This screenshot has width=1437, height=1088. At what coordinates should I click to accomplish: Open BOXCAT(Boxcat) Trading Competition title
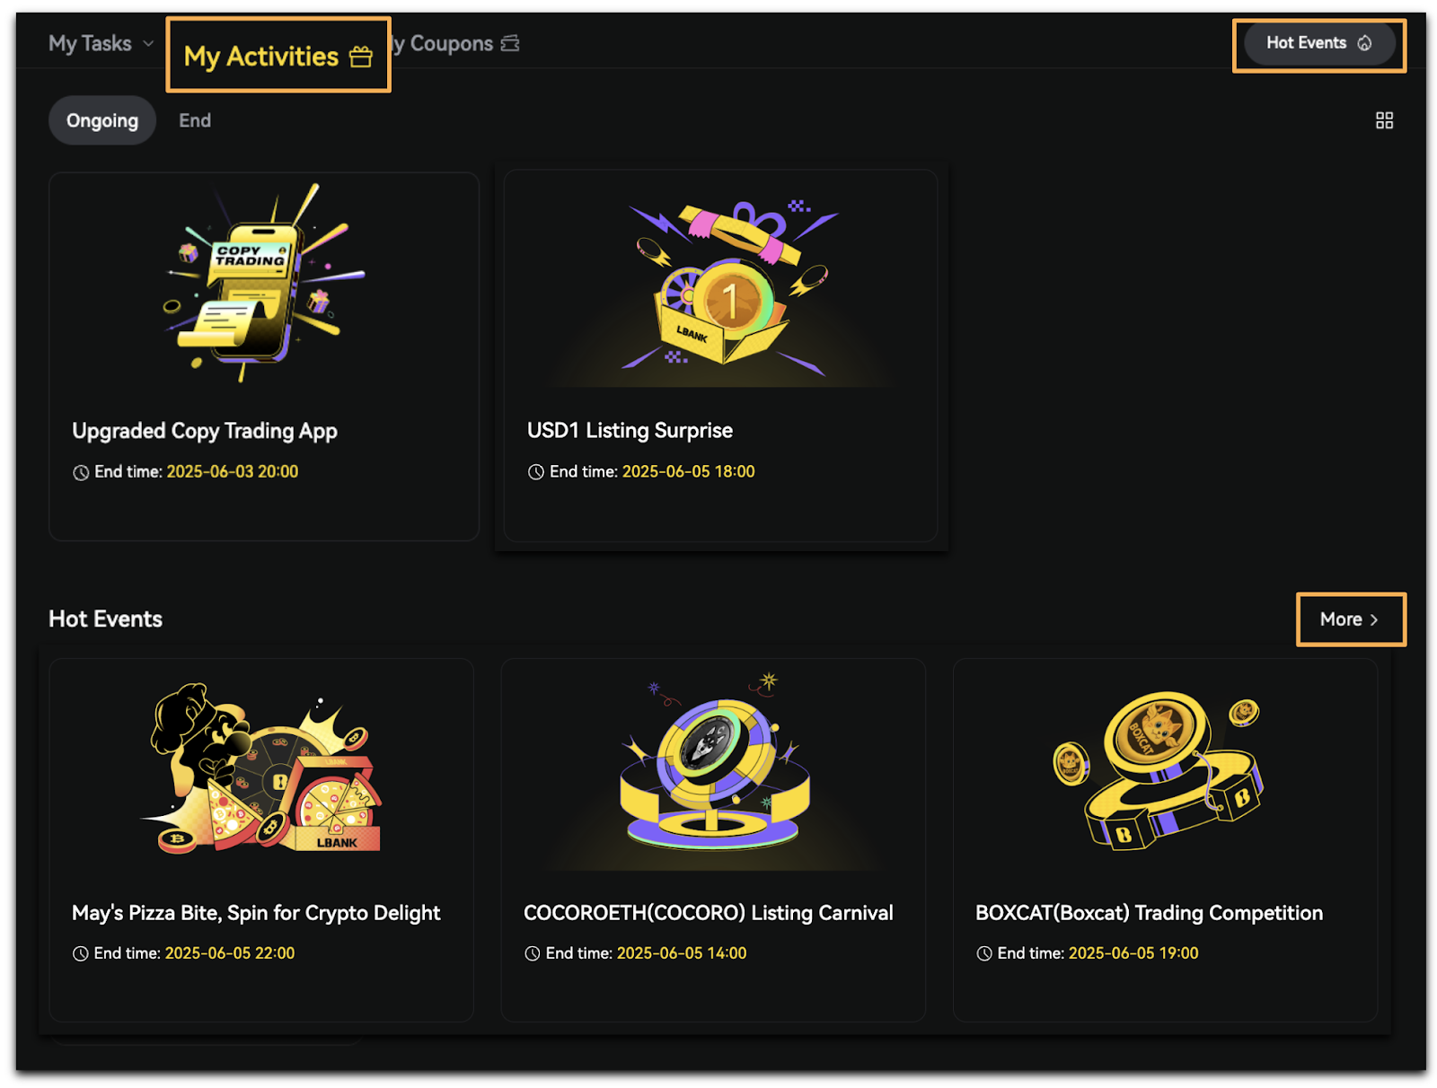1149,913
